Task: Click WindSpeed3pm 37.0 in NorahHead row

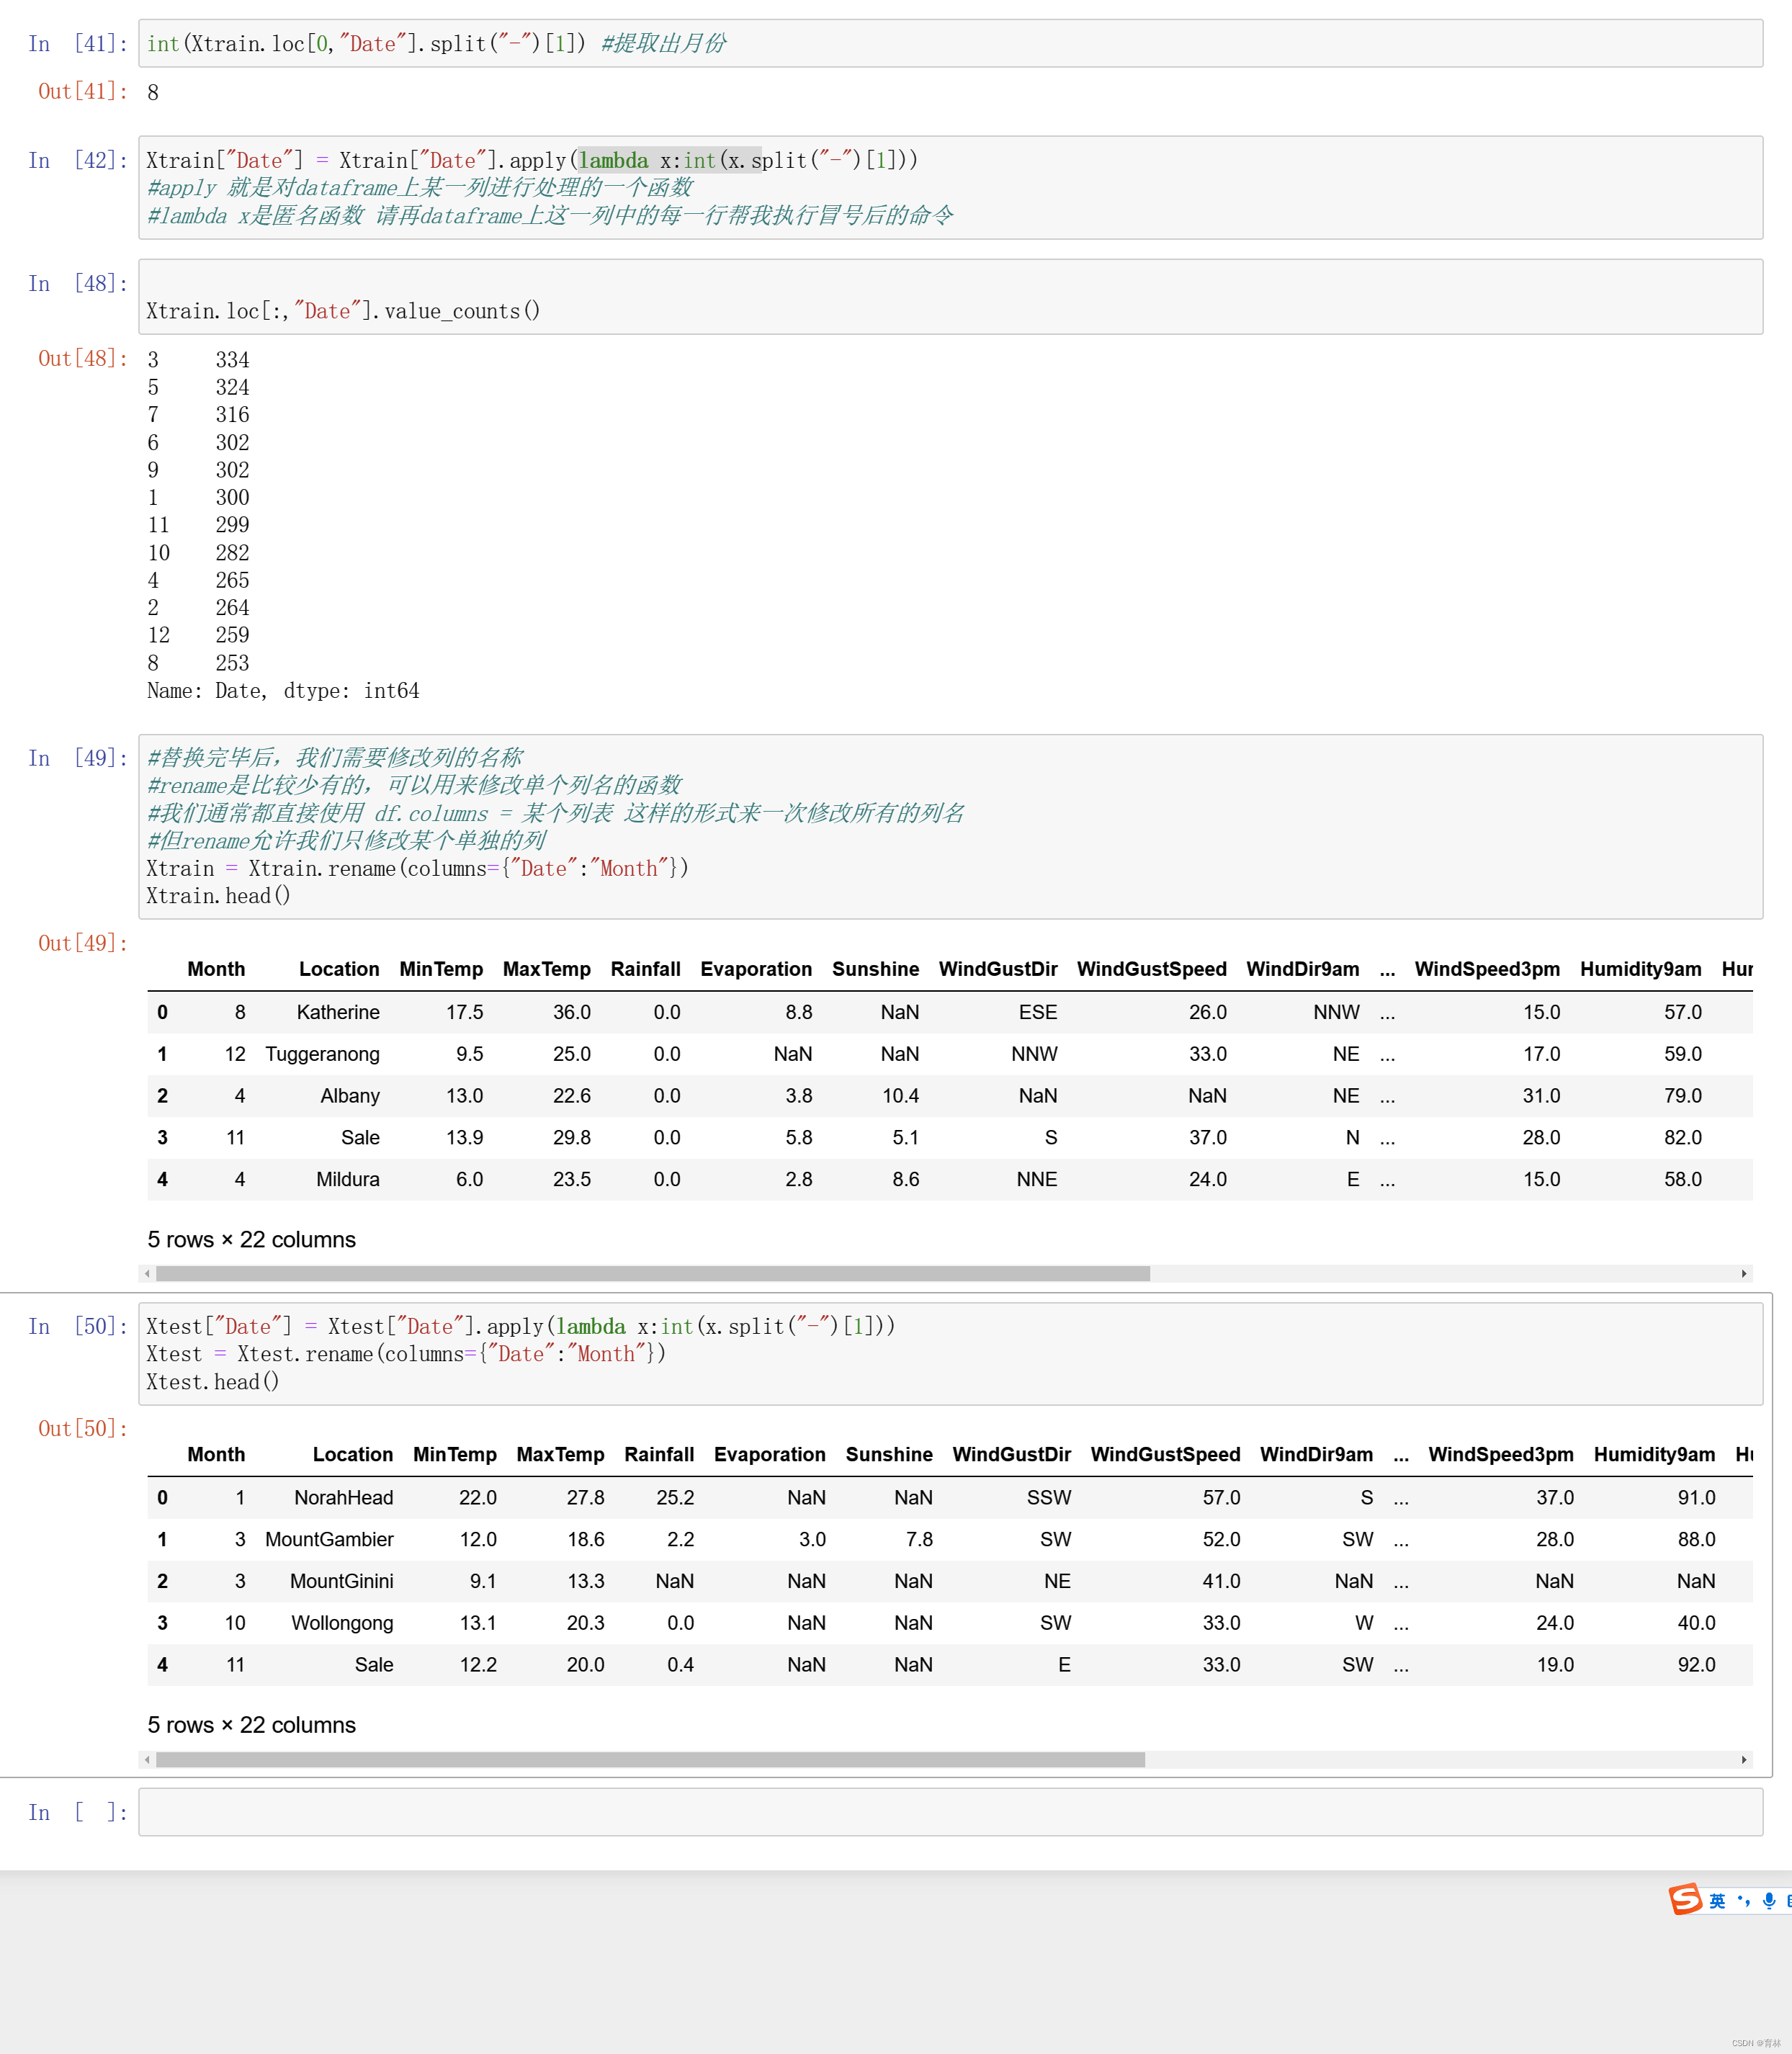Action: 1555,1498
